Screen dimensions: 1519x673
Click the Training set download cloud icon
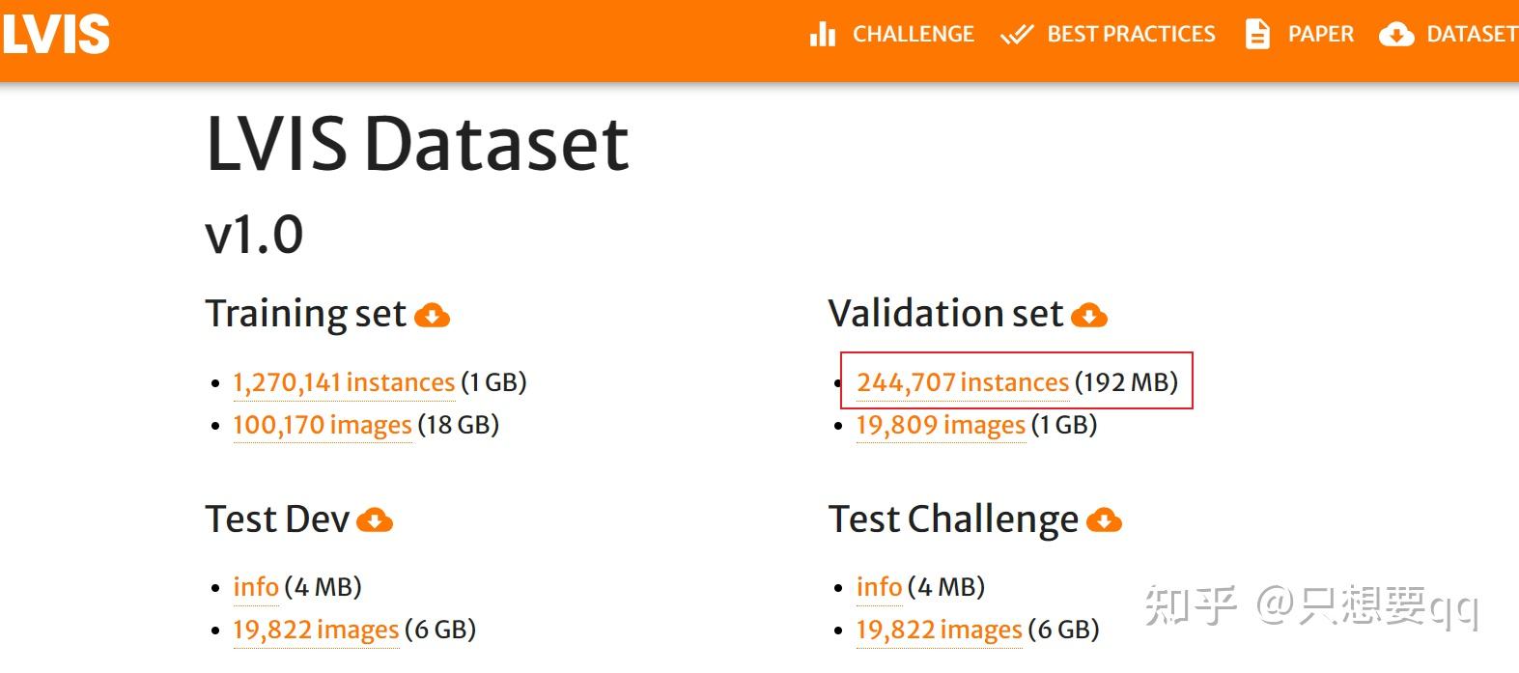(x=432, y=315)
